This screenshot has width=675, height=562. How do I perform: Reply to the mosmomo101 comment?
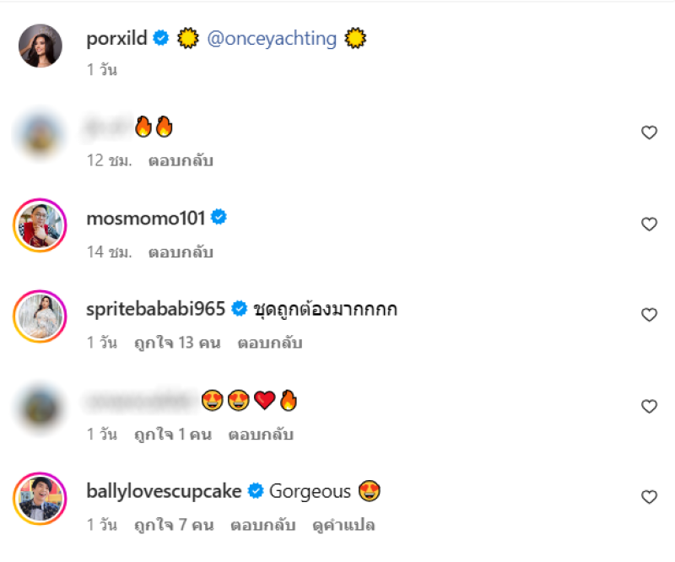[x=181, y=251]
